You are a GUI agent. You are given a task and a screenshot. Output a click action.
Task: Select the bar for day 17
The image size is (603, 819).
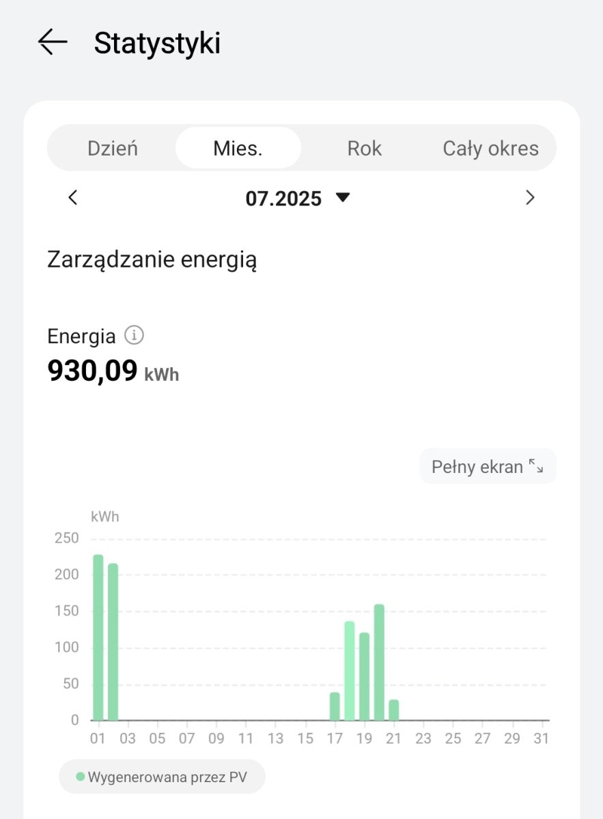click(335, 706)
